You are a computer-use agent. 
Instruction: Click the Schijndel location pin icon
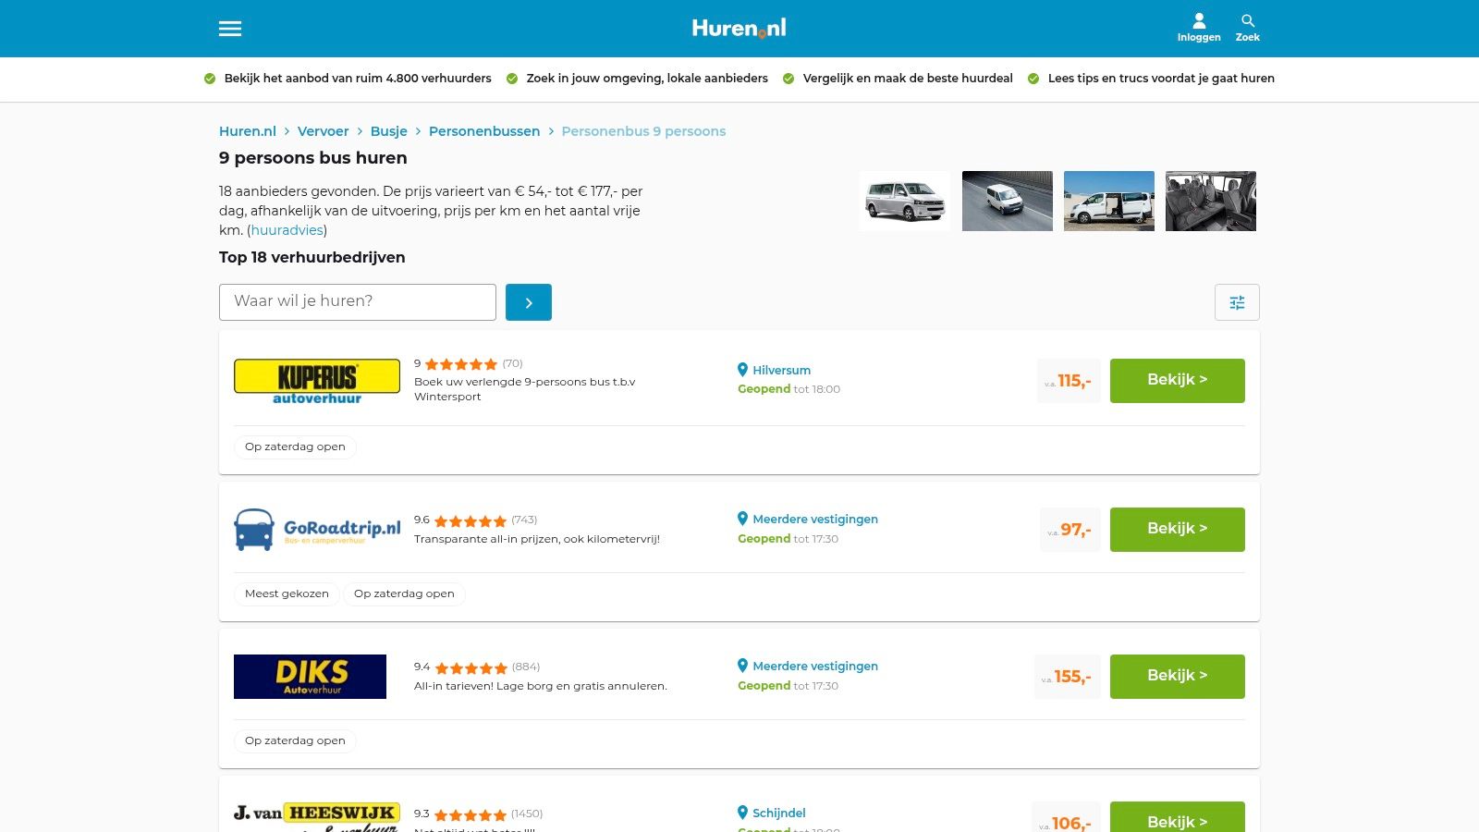pos(742,813)
